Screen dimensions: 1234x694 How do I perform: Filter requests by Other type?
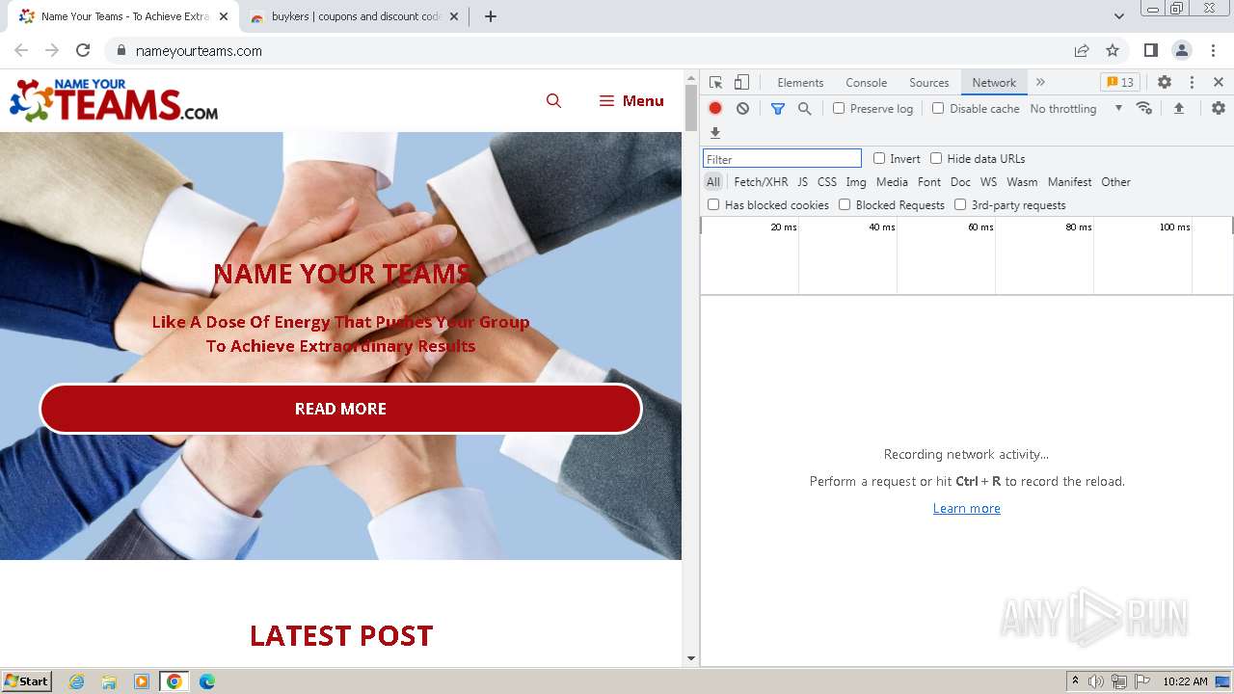tap(1115, 181)
